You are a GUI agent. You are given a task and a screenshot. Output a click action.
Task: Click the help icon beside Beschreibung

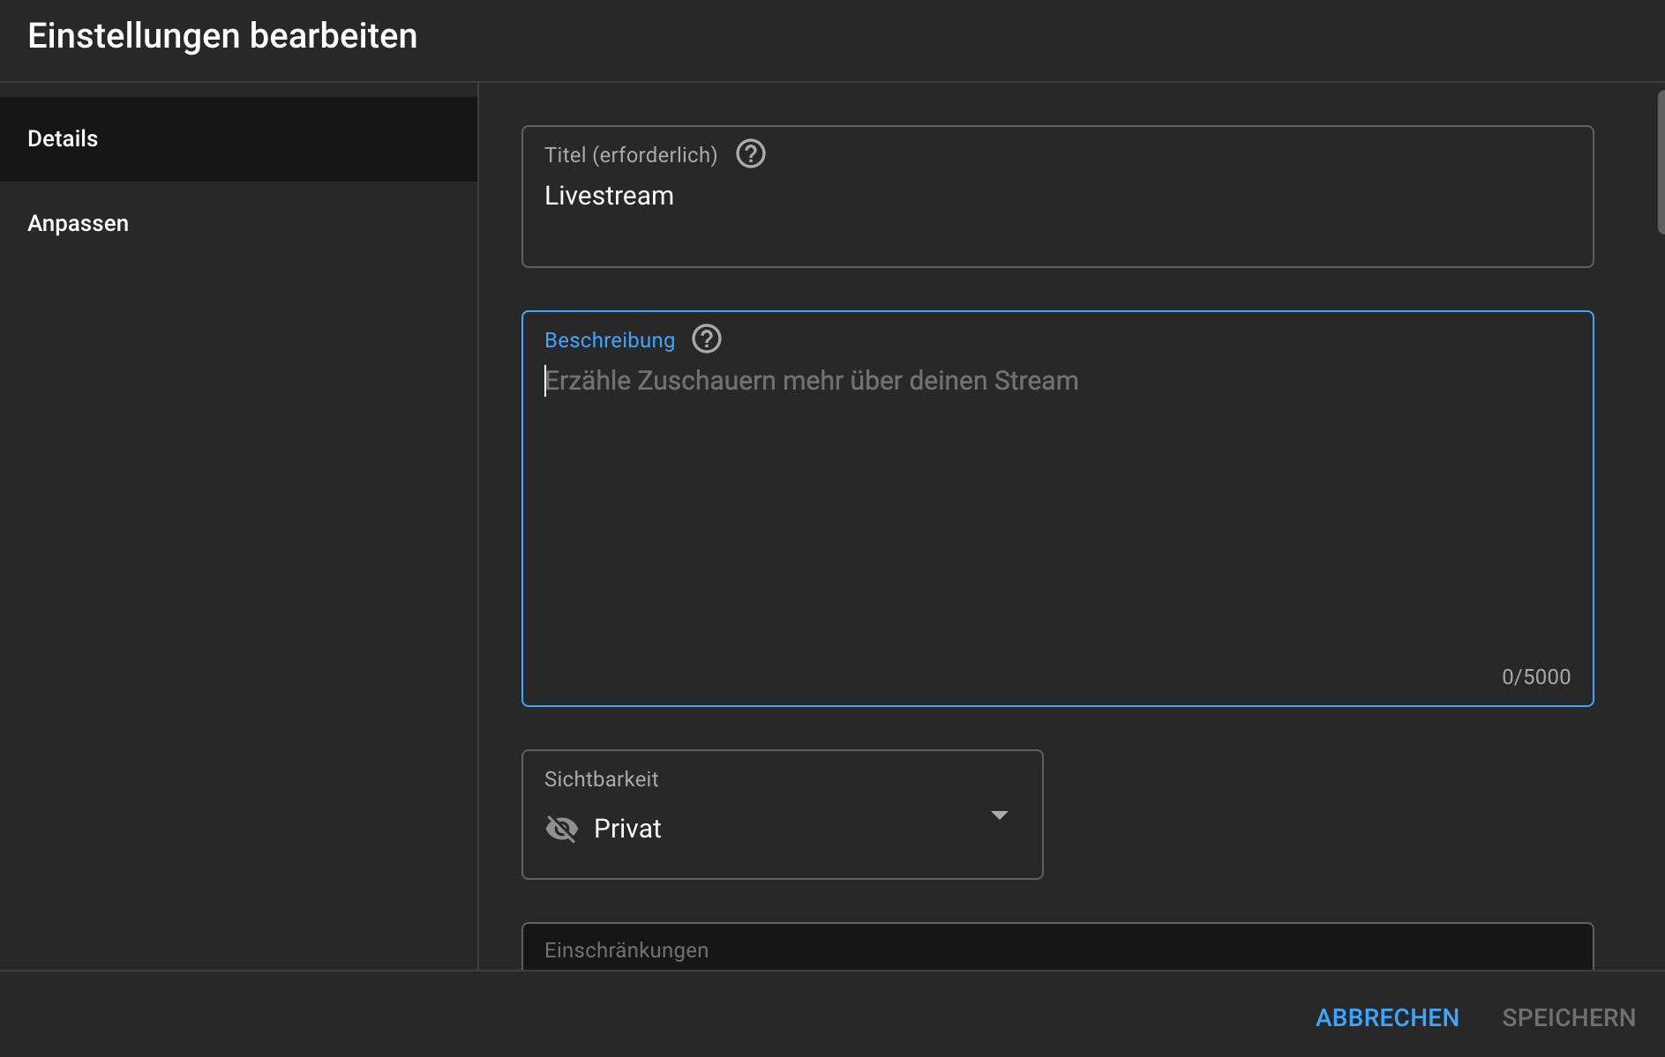pyautogui.click(x=706, y=339)
